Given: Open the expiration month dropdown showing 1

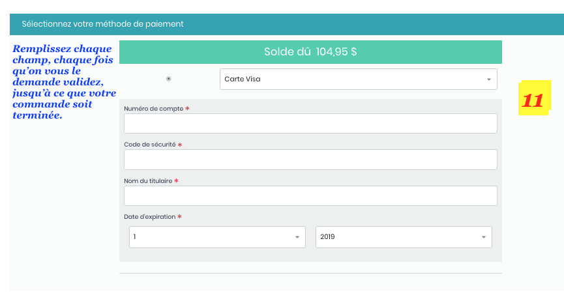Looking at the screenshot, I should click(217, 237).
